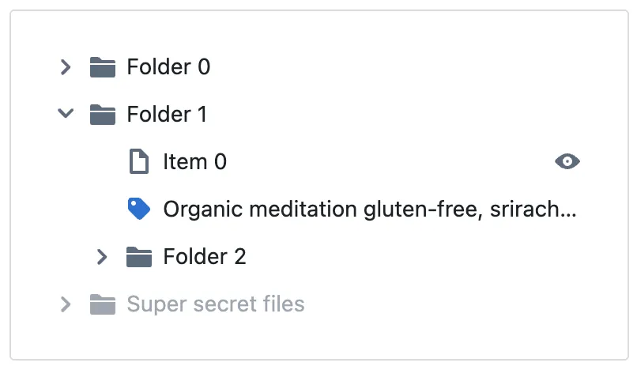Click the Folder 1 folder icon

point(103,115)
